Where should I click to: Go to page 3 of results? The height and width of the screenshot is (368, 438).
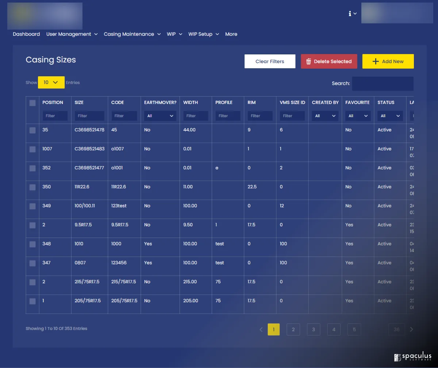(313, 329)
